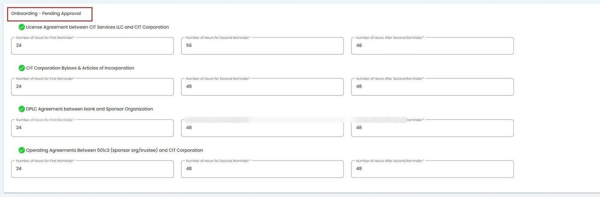Click the green check beside DPLC Agreement

click(x=21, y=109)
